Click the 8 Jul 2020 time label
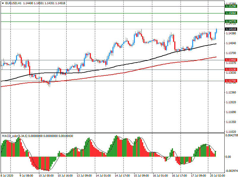Screen dimensions: 238x179 pos(7,176)
